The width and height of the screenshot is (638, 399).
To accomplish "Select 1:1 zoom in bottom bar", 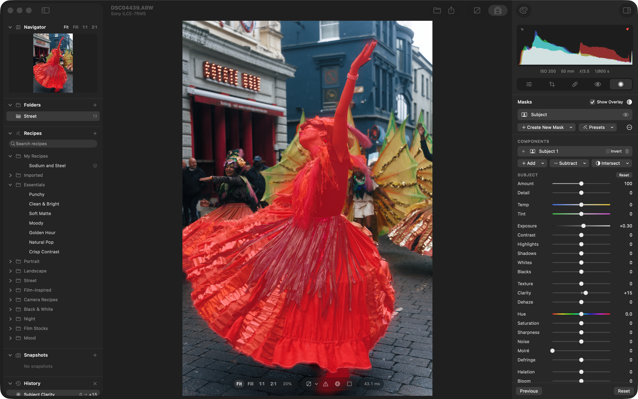I will pyautogui.click(x=262, y=384).
